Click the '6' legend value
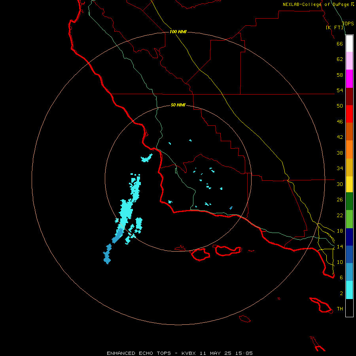The height and width of the screenshot is (356, 356). 341,278
